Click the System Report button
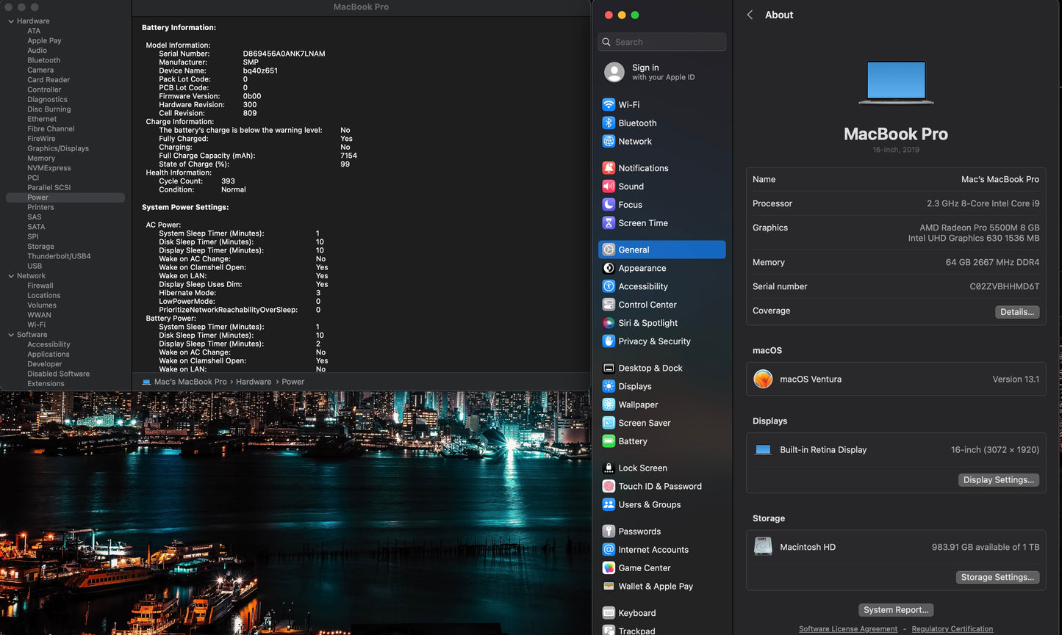Image resolution: width=1062 pixels, height=635 pixels. click(x=896, y=610)
